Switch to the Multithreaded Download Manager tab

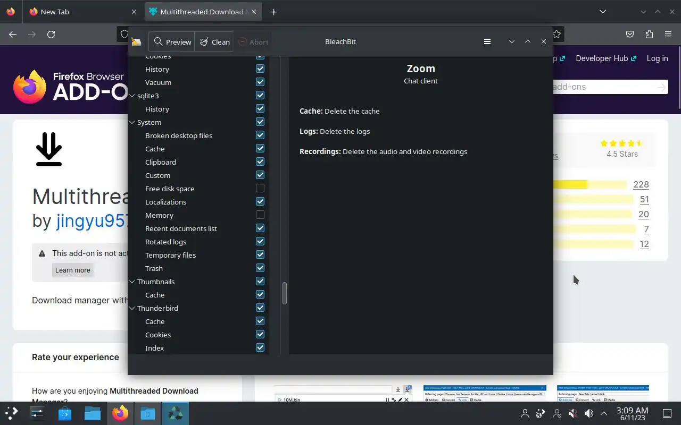[204, 12]
